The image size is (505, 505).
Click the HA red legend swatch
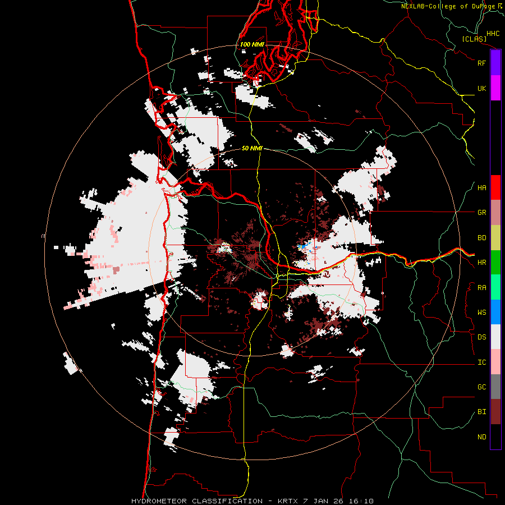[495, 187]
